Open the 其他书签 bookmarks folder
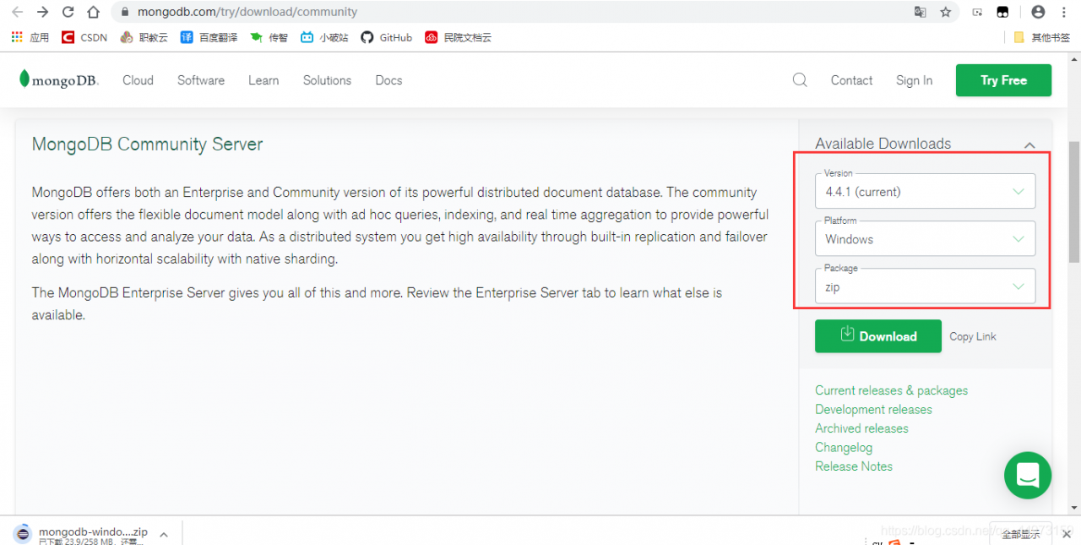The width and height of the screenshot is (1081, 545). point(1042,37)
